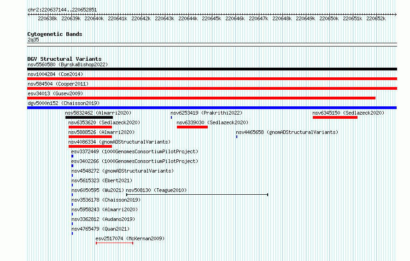The image size is (410, 261).
Task: Open nsv3536178 (Chaisson2019) label
Action: (106, 200)
